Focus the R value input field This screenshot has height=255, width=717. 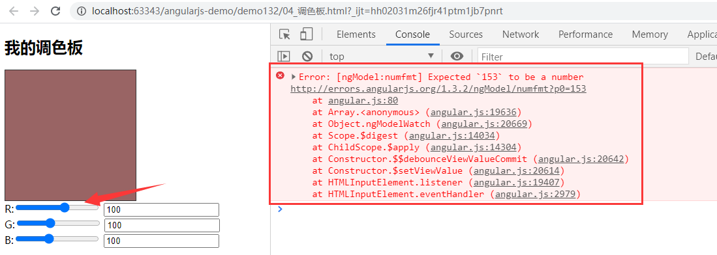click(x=161, y=210)
